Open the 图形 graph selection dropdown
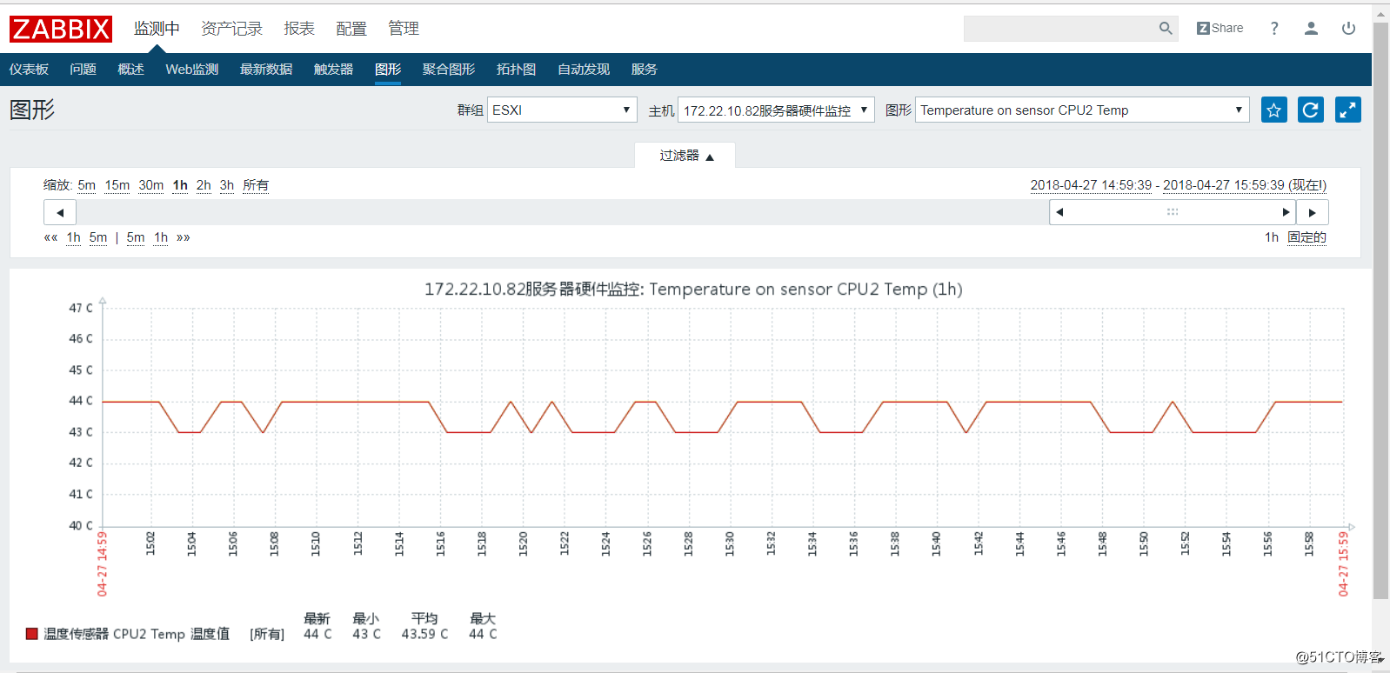 1082,110
